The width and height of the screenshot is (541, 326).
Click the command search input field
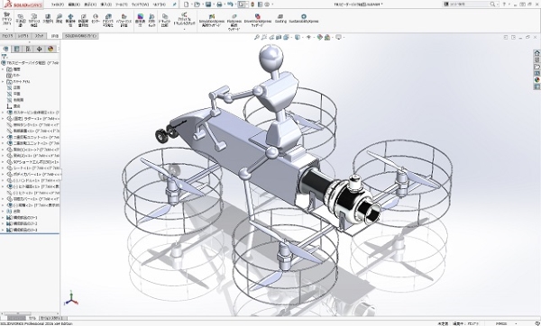[470, 5]
